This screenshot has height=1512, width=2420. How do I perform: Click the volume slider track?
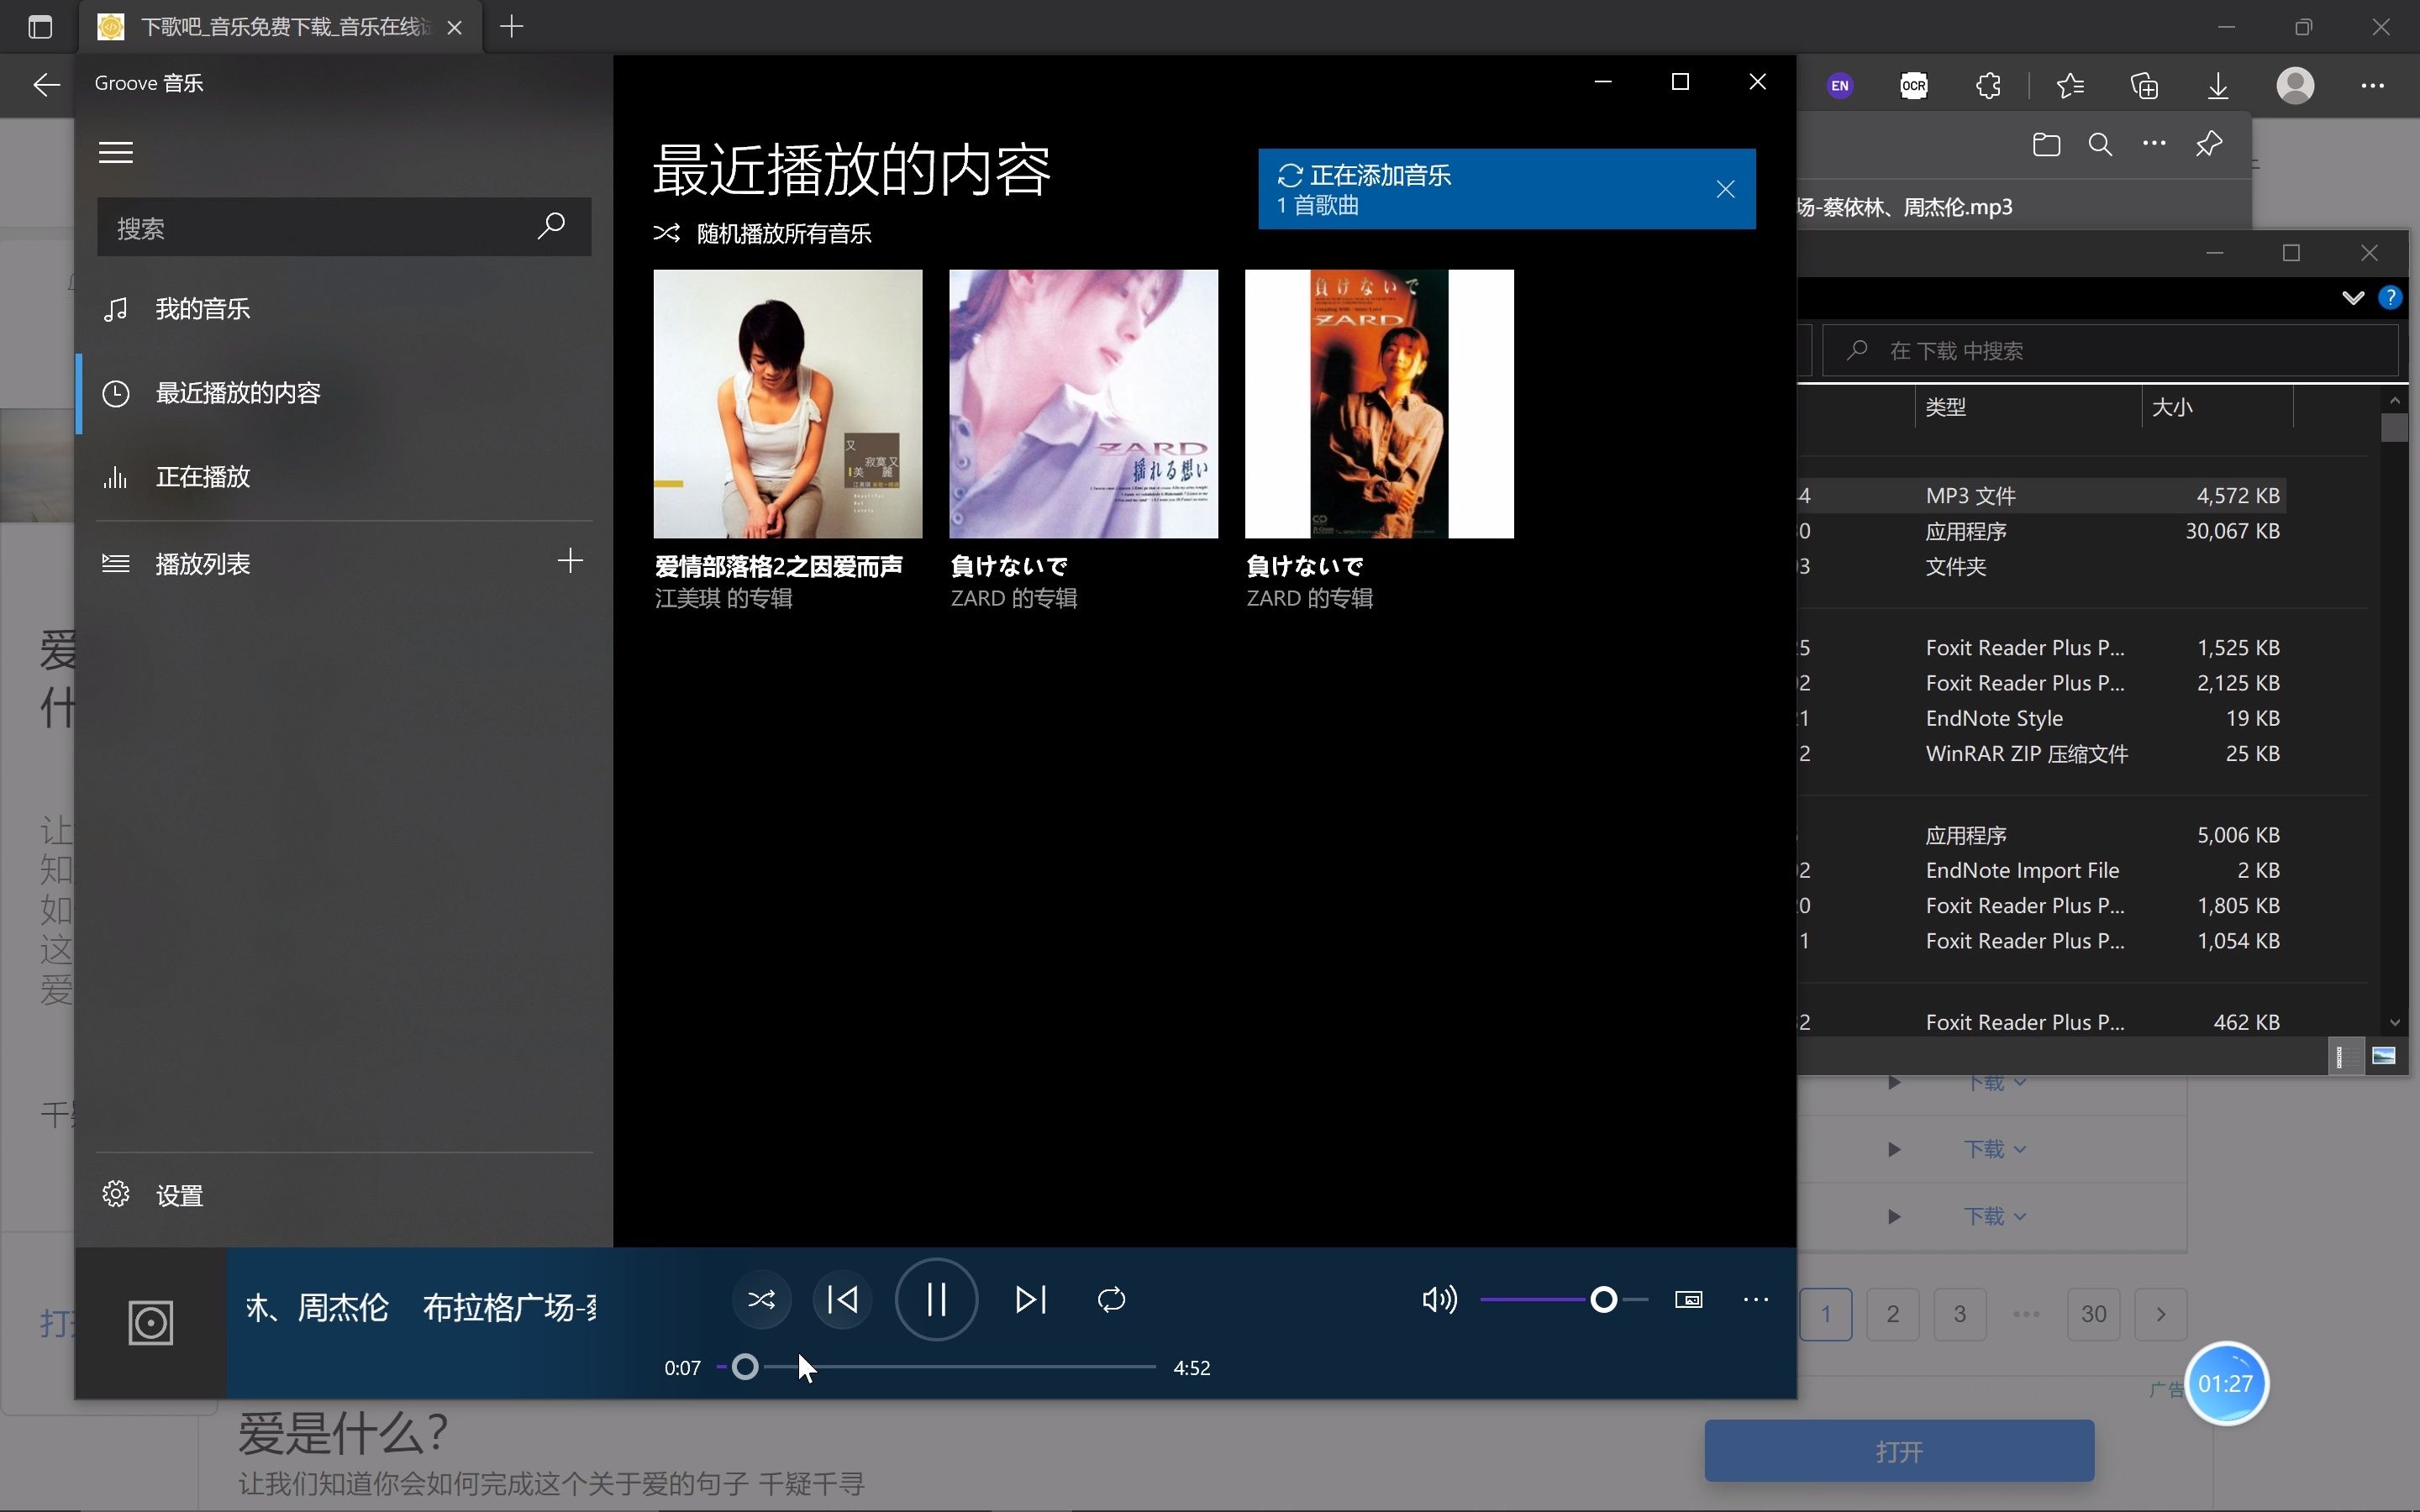tap(1564, 1300)
